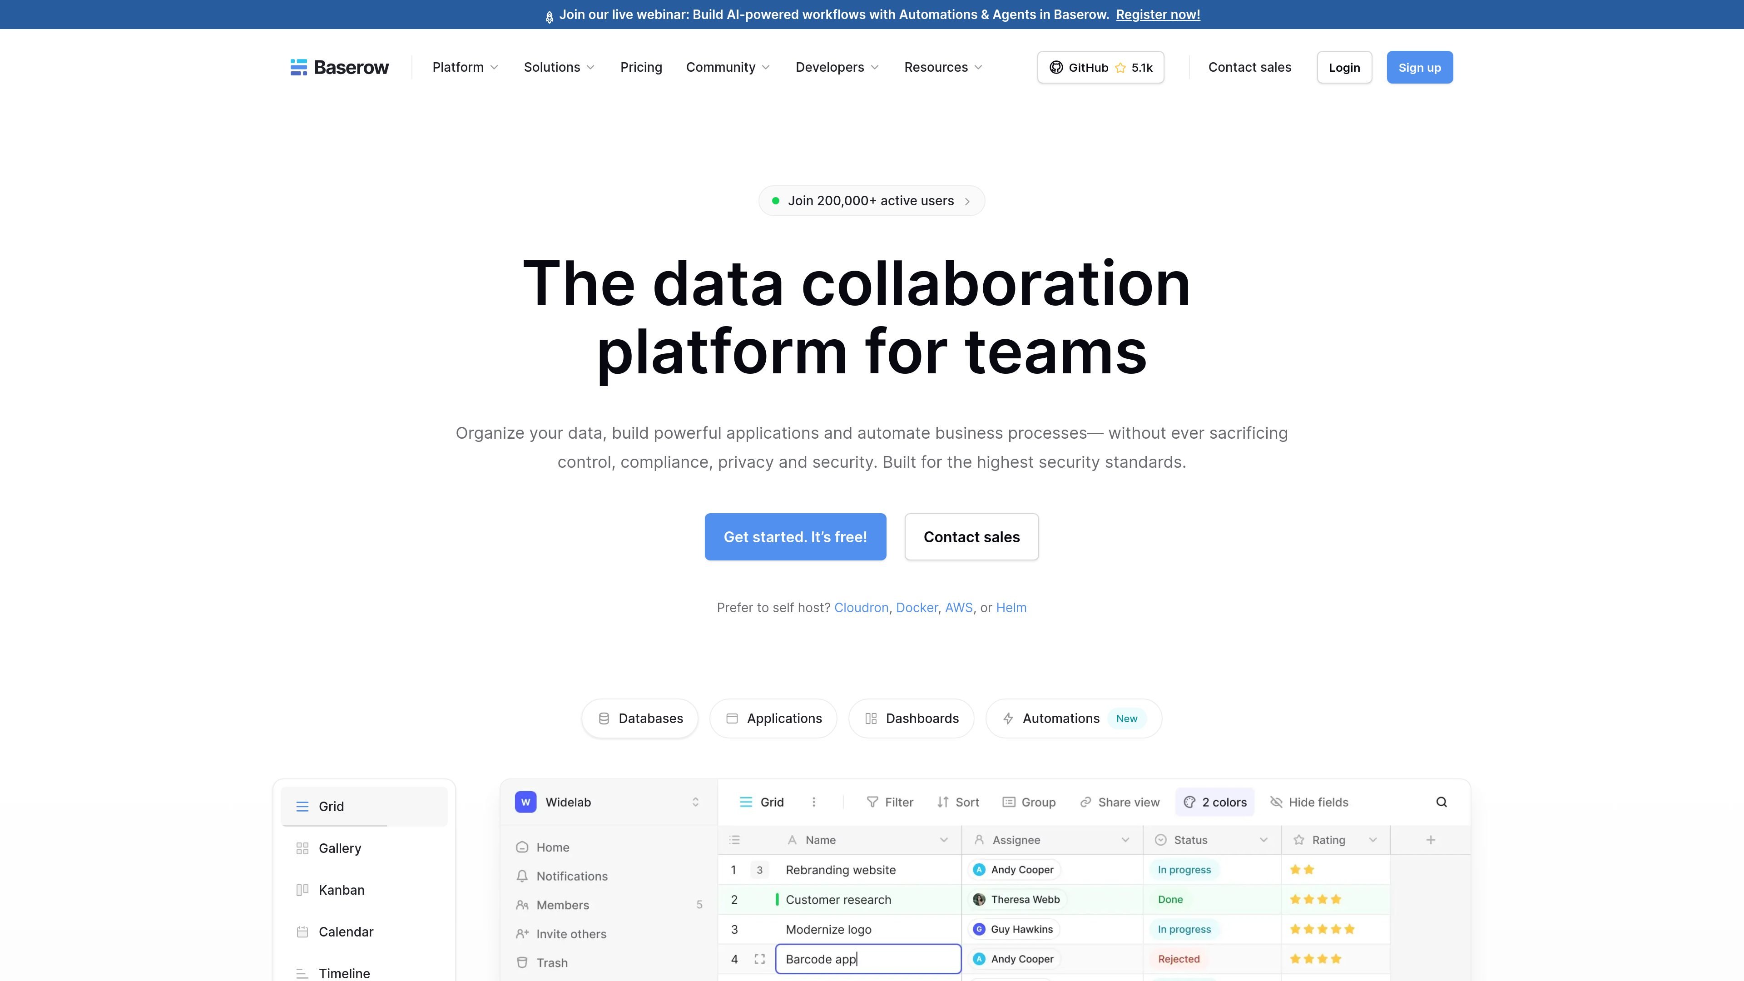The height and width of the screenshot is (981, 1744).
Task: Click the search magnifier icon in grid toolbar
Action: click(1442, 802)
